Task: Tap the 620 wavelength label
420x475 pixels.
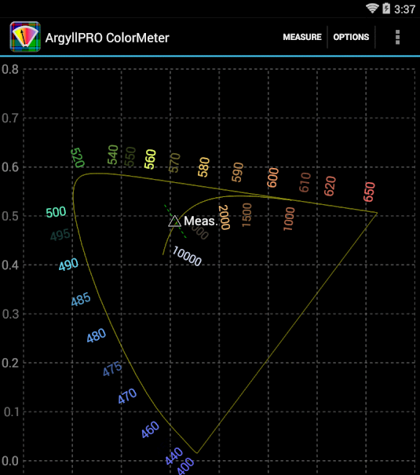Action: click(x=330, y=186)
